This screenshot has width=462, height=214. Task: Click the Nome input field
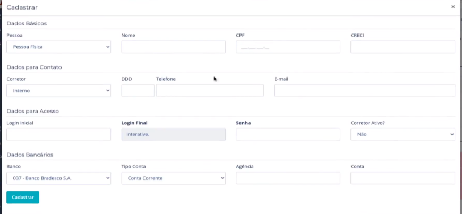(173, 47)
